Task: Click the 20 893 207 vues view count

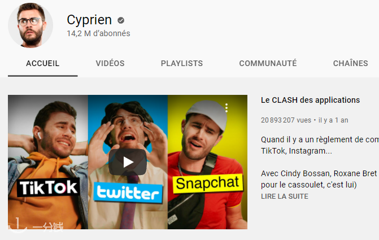Action: click(x=286, y=120)
